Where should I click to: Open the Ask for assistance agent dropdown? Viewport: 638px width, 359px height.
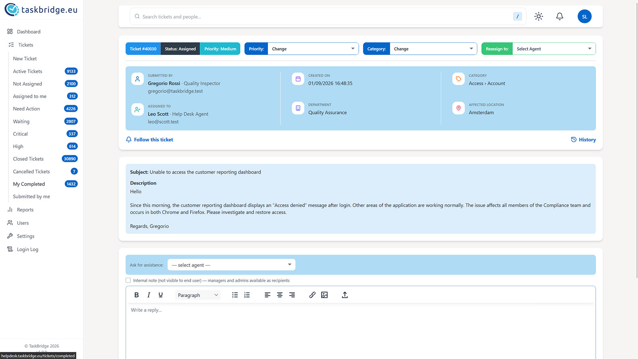231,265
